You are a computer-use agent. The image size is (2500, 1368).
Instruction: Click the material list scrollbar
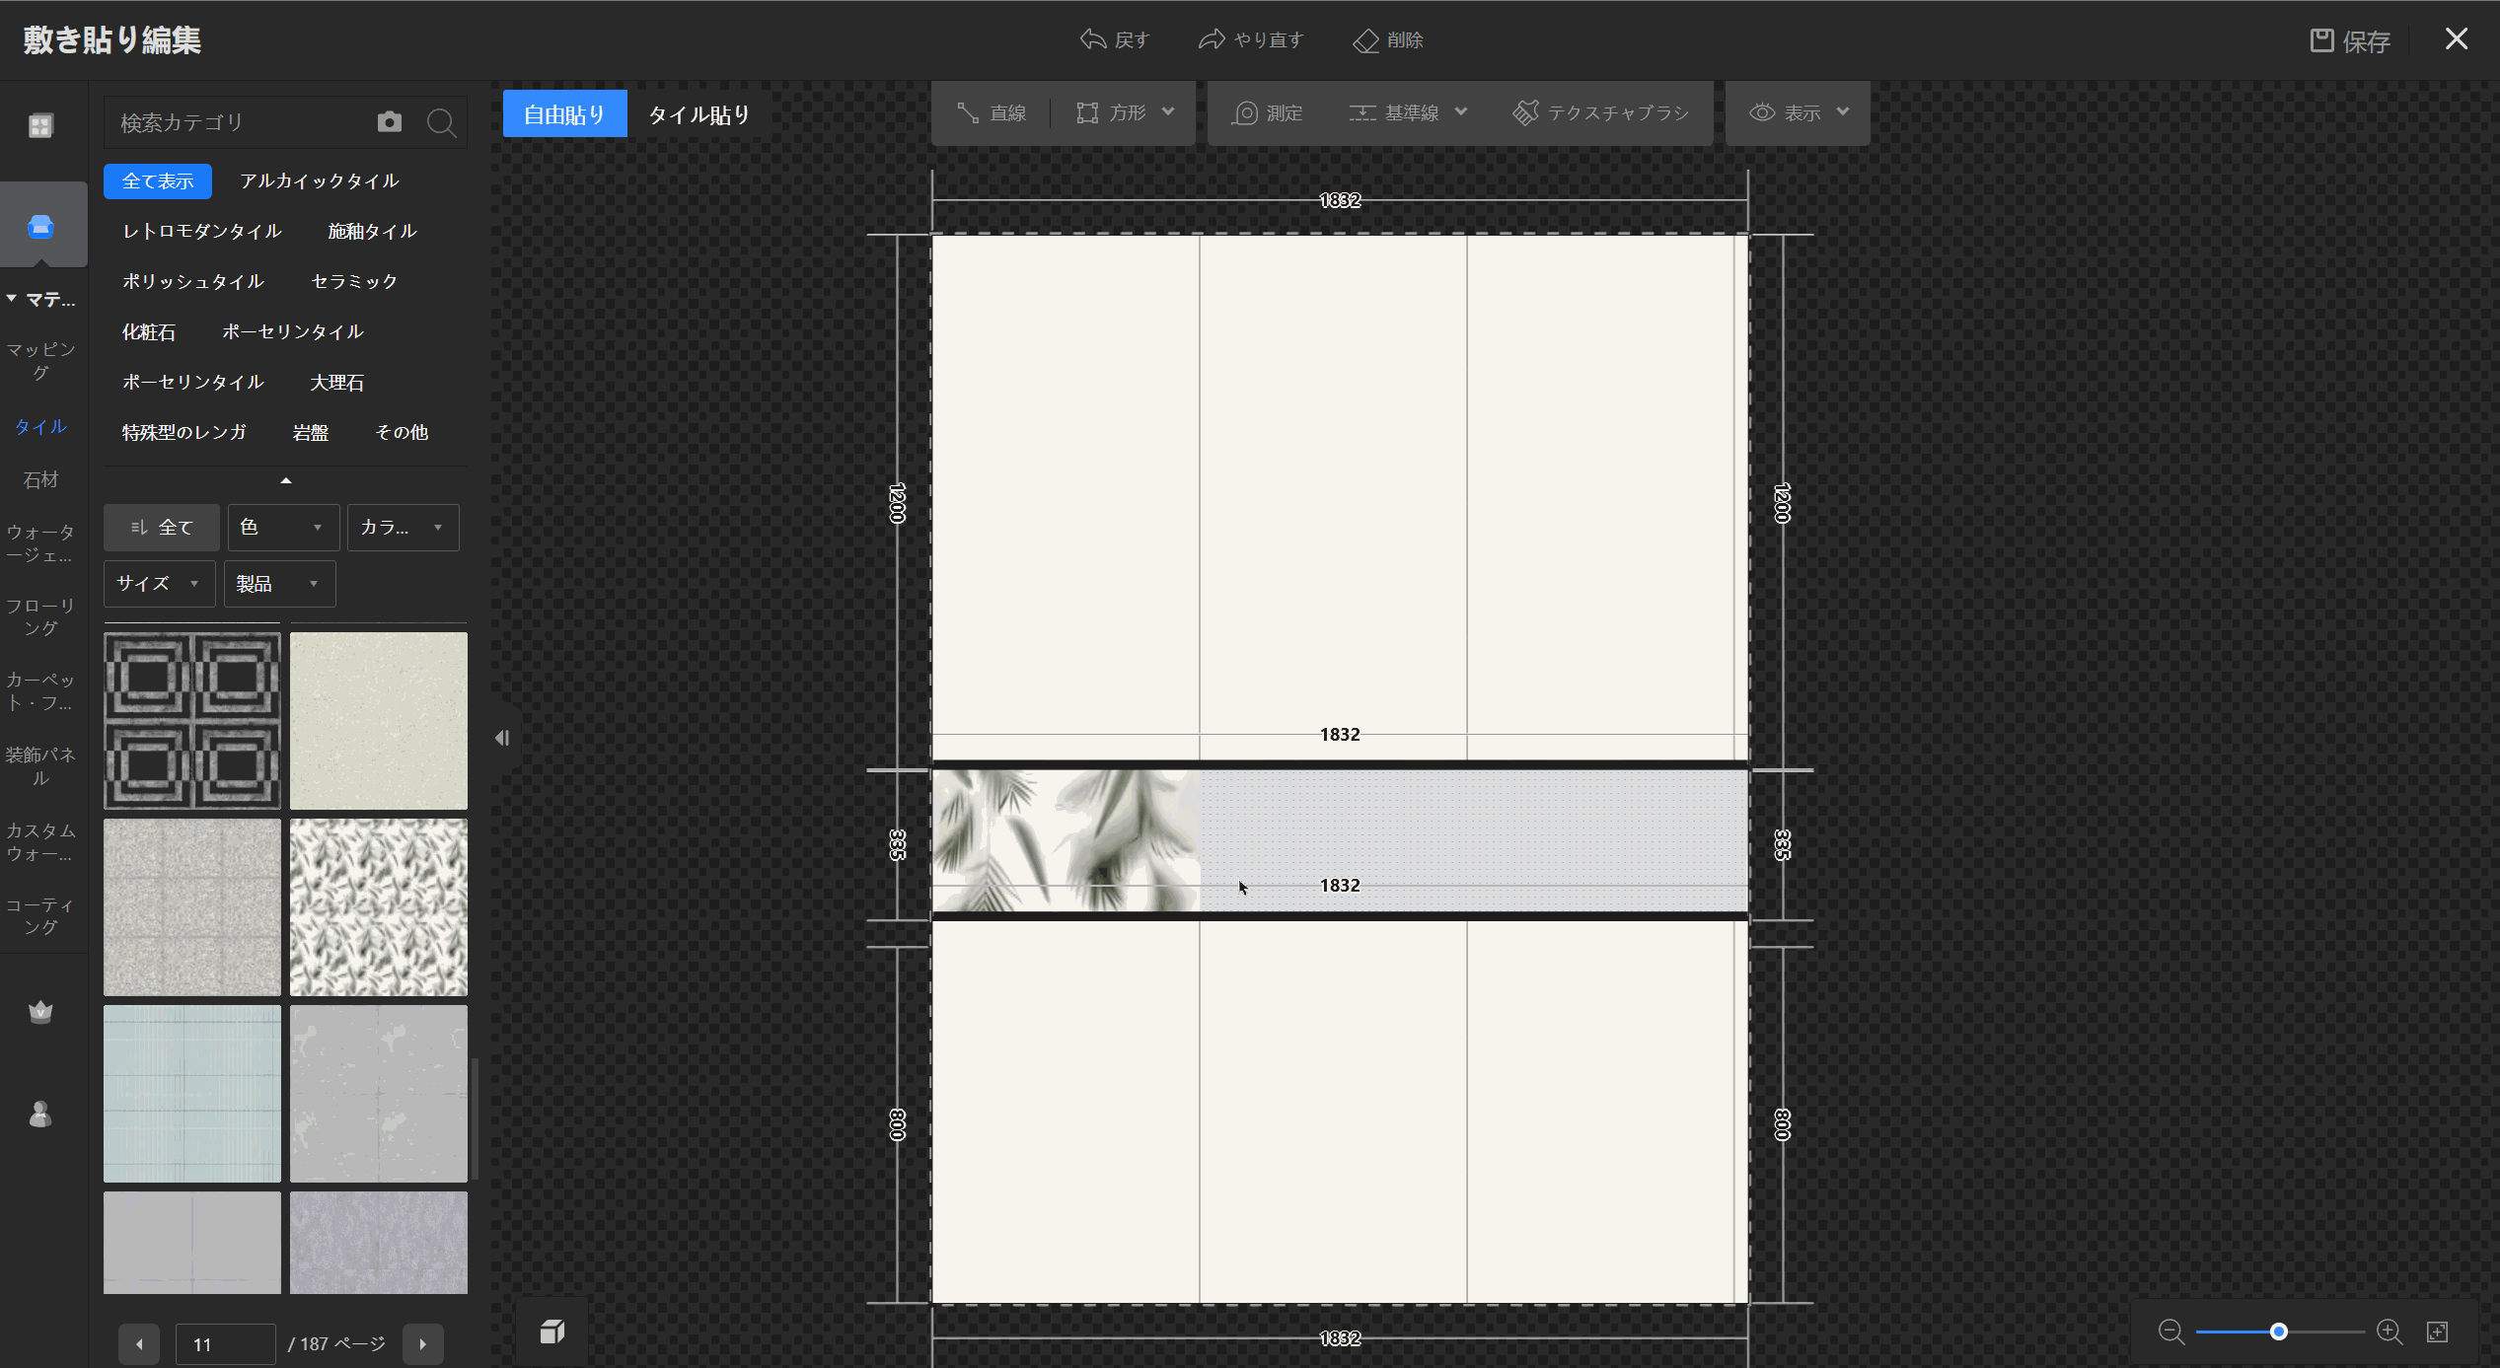pyautogui.click(x=475, y=1118)
